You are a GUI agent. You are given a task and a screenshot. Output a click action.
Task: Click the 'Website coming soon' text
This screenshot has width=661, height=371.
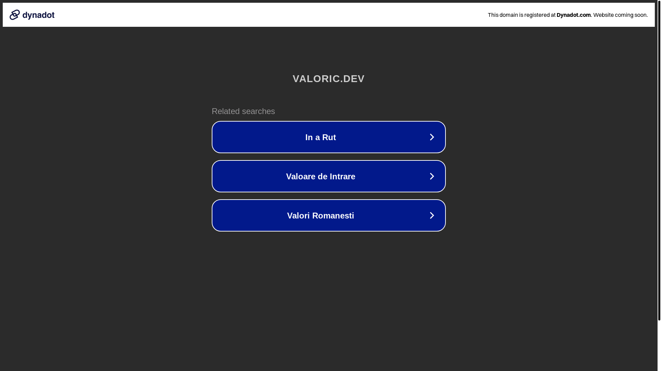pyautogui.click(x=620, y=15)
